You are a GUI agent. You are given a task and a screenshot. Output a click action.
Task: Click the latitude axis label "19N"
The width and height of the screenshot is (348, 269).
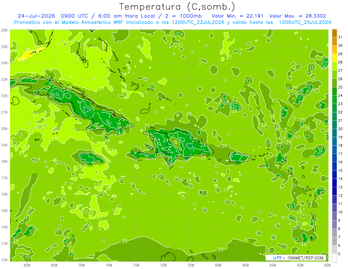(x=4, y=145)
